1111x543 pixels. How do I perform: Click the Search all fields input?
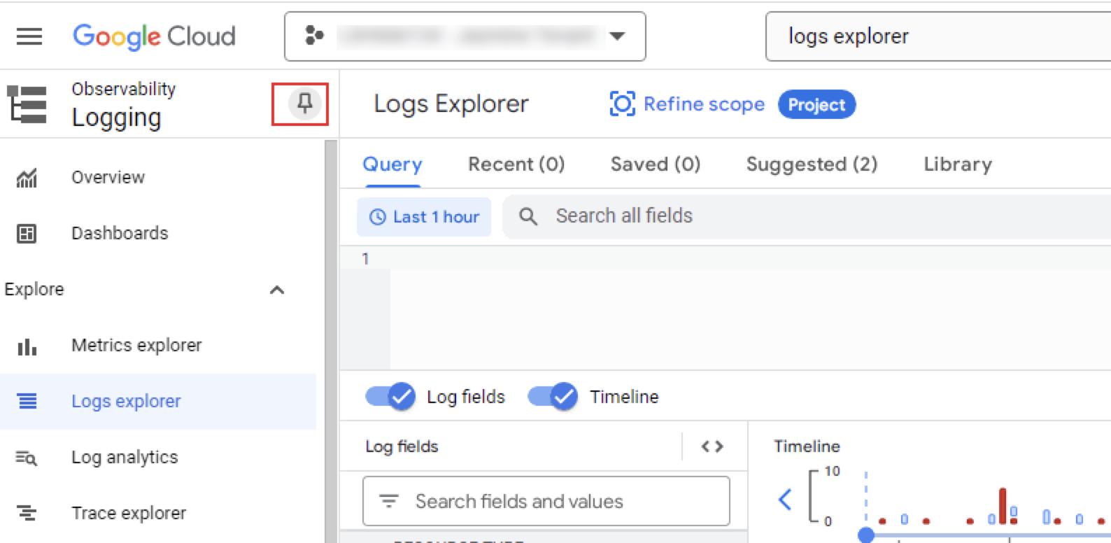[x=807, y=216]
